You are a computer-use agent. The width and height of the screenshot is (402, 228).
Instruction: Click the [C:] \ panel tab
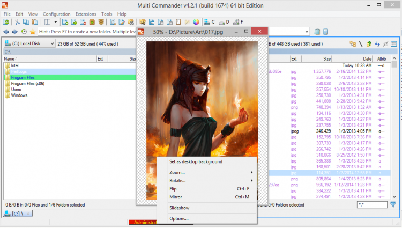[x=18, y=214]
